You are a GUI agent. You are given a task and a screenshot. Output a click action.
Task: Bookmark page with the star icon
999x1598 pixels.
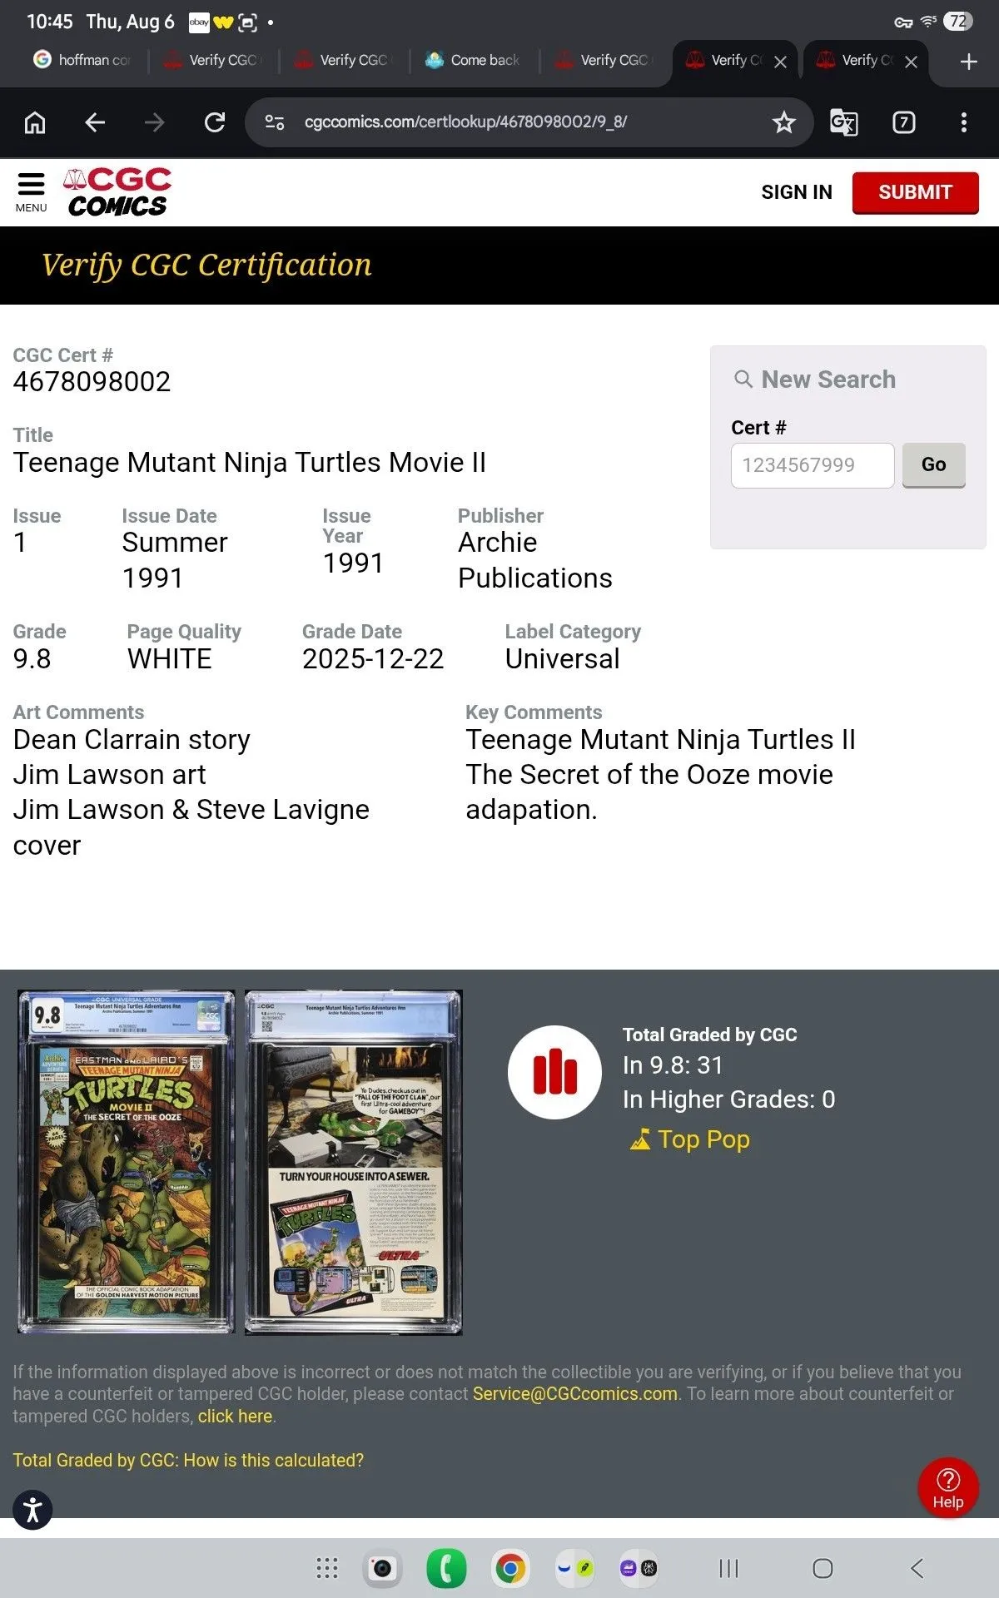pyautogui.click(x=783, y=122)
